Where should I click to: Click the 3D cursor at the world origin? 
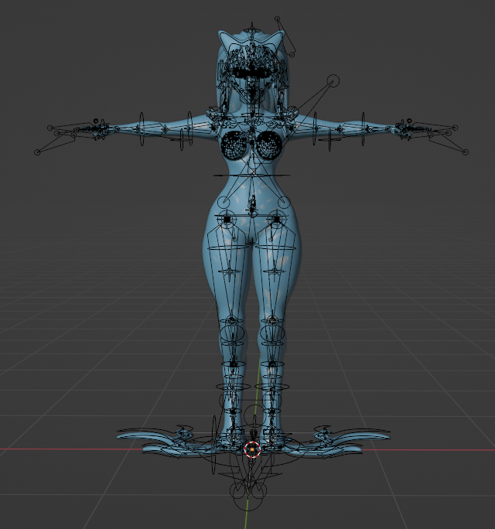(252, 449)
